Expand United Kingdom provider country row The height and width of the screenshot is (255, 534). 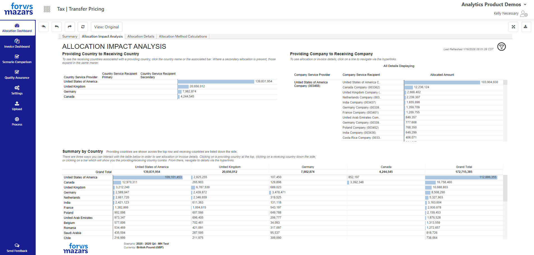75,87
